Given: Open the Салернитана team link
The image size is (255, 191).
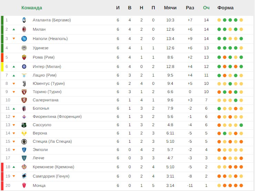Looking at the screenshot, I should (x=45, y=100).
